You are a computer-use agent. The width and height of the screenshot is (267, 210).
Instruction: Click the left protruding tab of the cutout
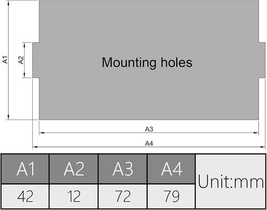pos(36,60)
